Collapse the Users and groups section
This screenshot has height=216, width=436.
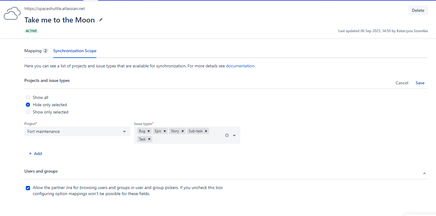424,174
